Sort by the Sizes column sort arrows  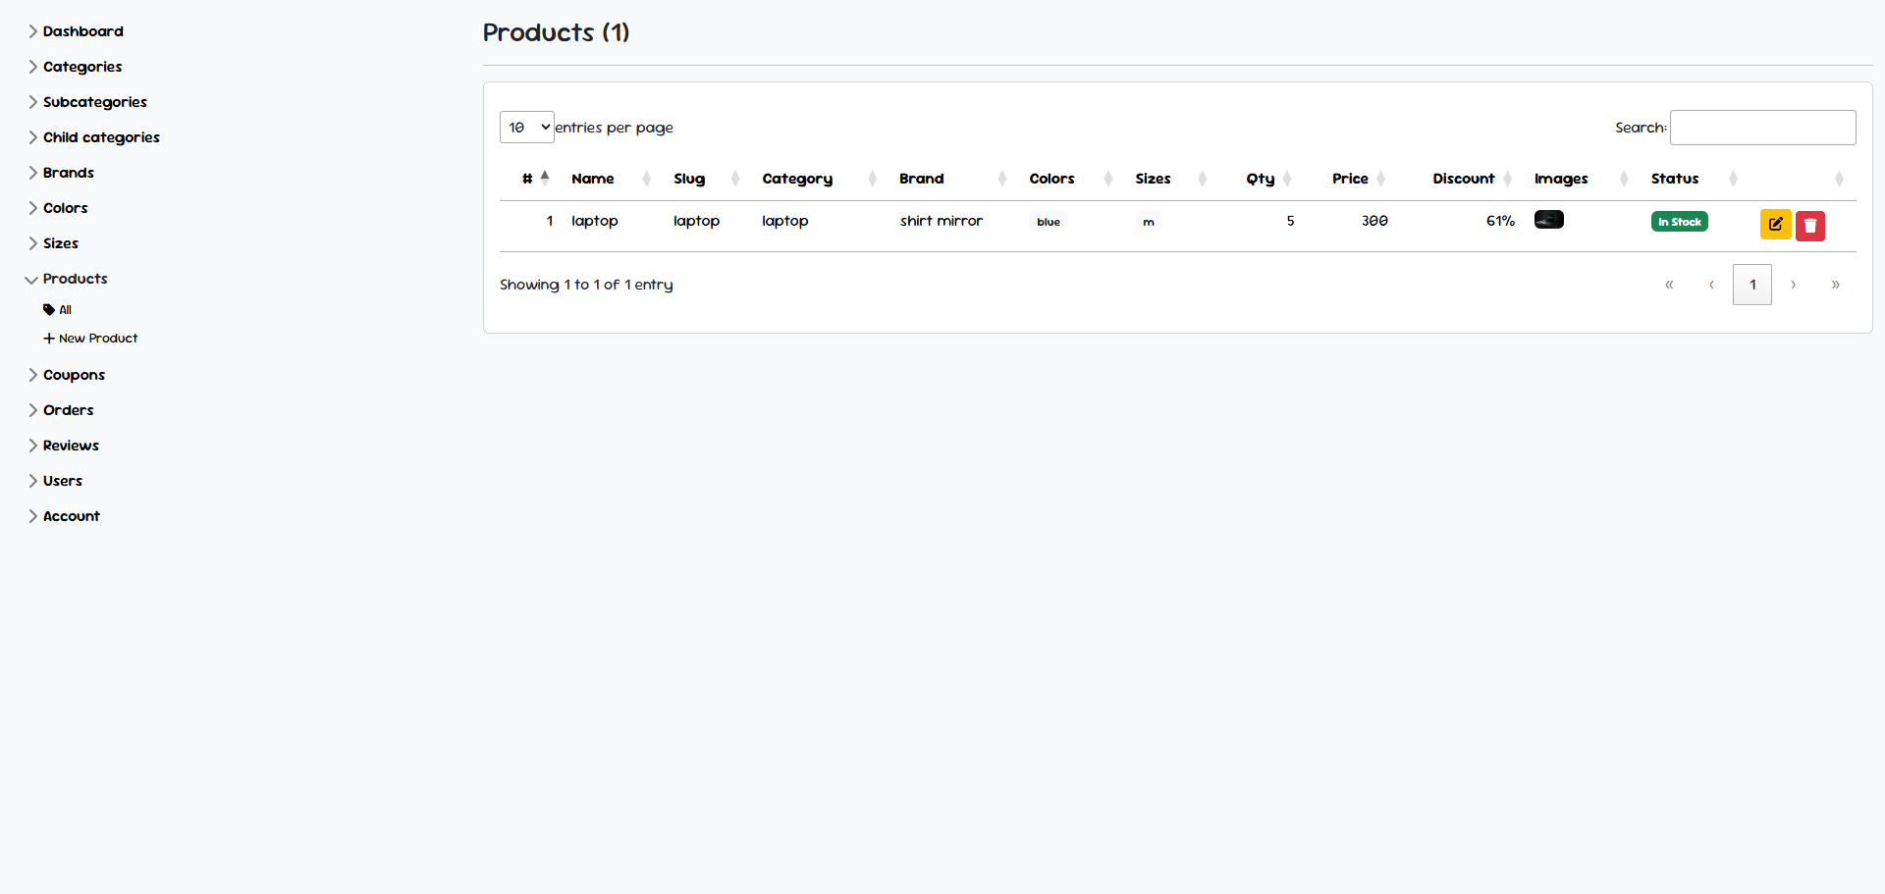1203,179
